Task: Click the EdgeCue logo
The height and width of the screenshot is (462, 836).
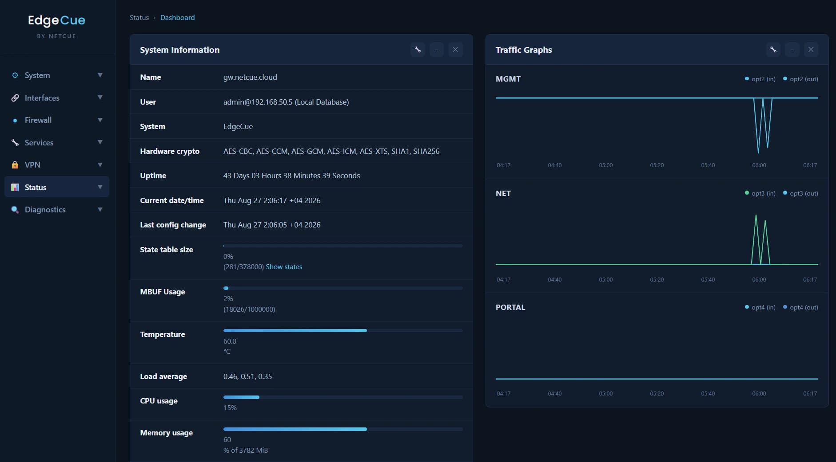Action: click(56, 20)
